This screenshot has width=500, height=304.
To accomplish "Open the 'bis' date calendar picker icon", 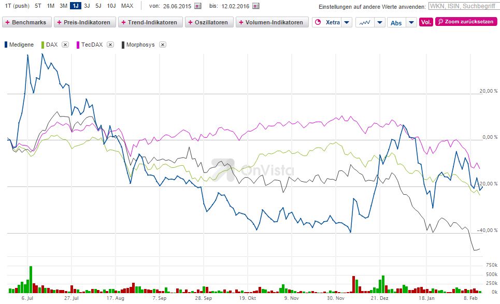I will coord(256,6).
